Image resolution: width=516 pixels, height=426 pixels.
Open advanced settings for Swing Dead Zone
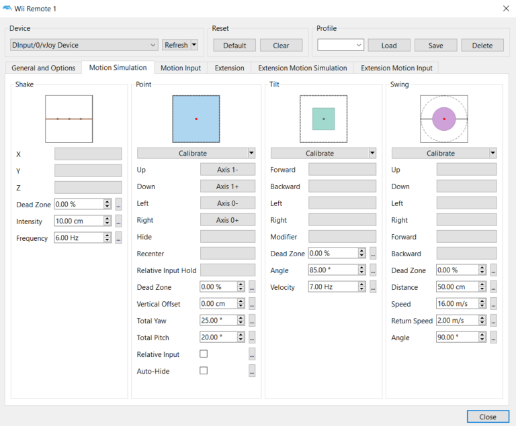493,270
